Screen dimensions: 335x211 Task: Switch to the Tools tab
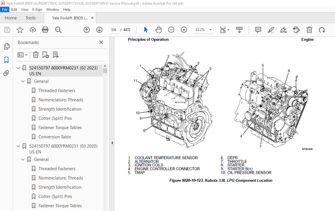(x=31, y=18)
